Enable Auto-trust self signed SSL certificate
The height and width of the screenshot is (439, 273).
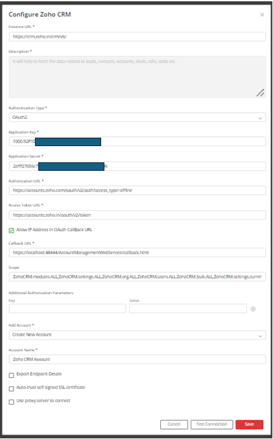coord(12,388)
